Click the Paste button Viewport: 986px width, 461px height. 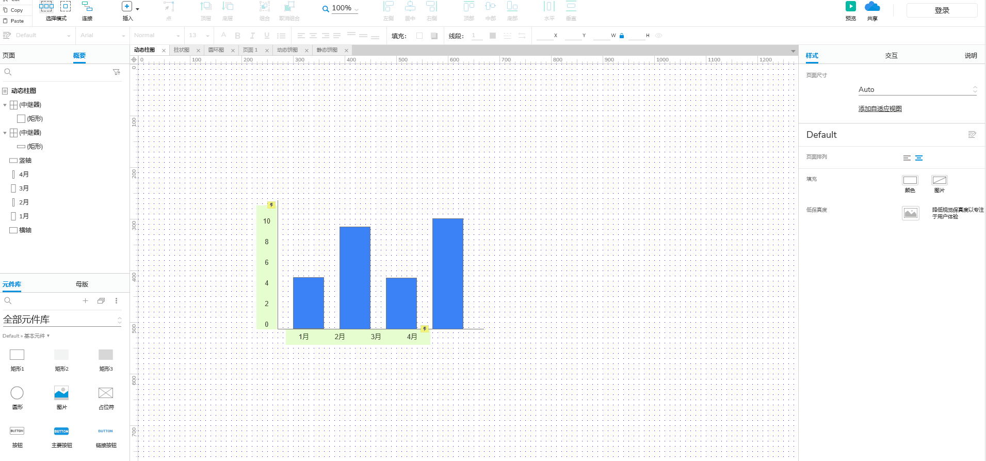[14, 21]
